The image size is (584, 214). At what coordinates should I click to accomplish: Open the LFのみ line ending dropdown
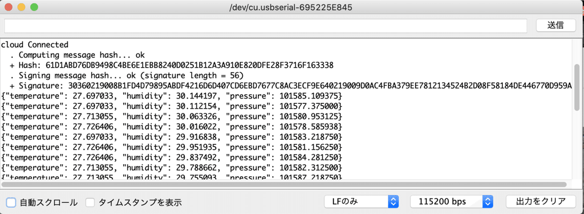[362, 201]
